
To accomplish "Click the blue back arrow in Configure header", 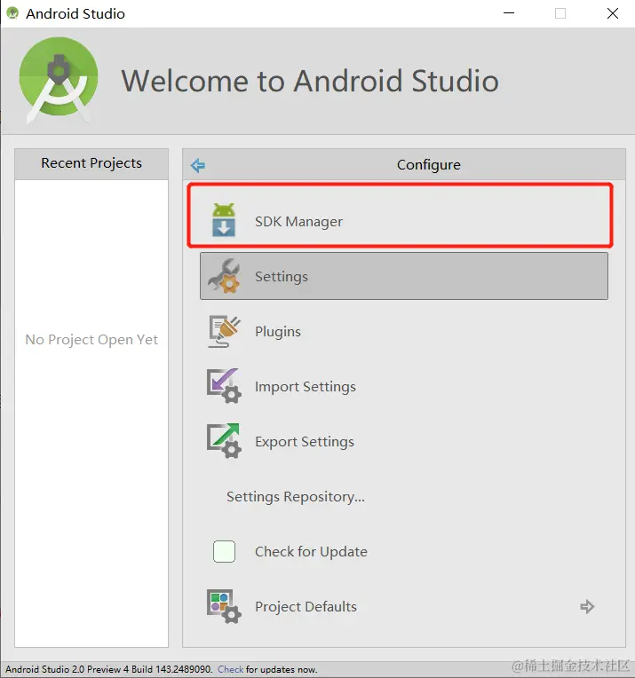I will tap(198, 165).
